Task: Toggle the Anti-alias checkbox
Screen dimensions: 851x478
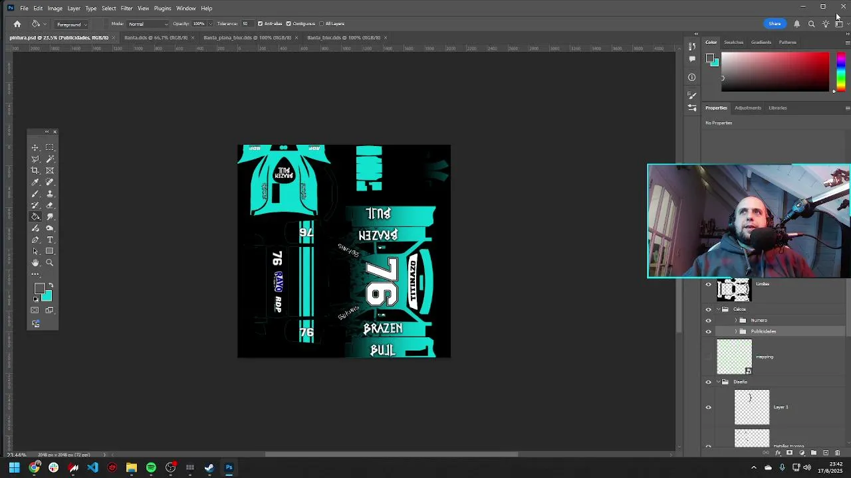Action: (260, 24)
